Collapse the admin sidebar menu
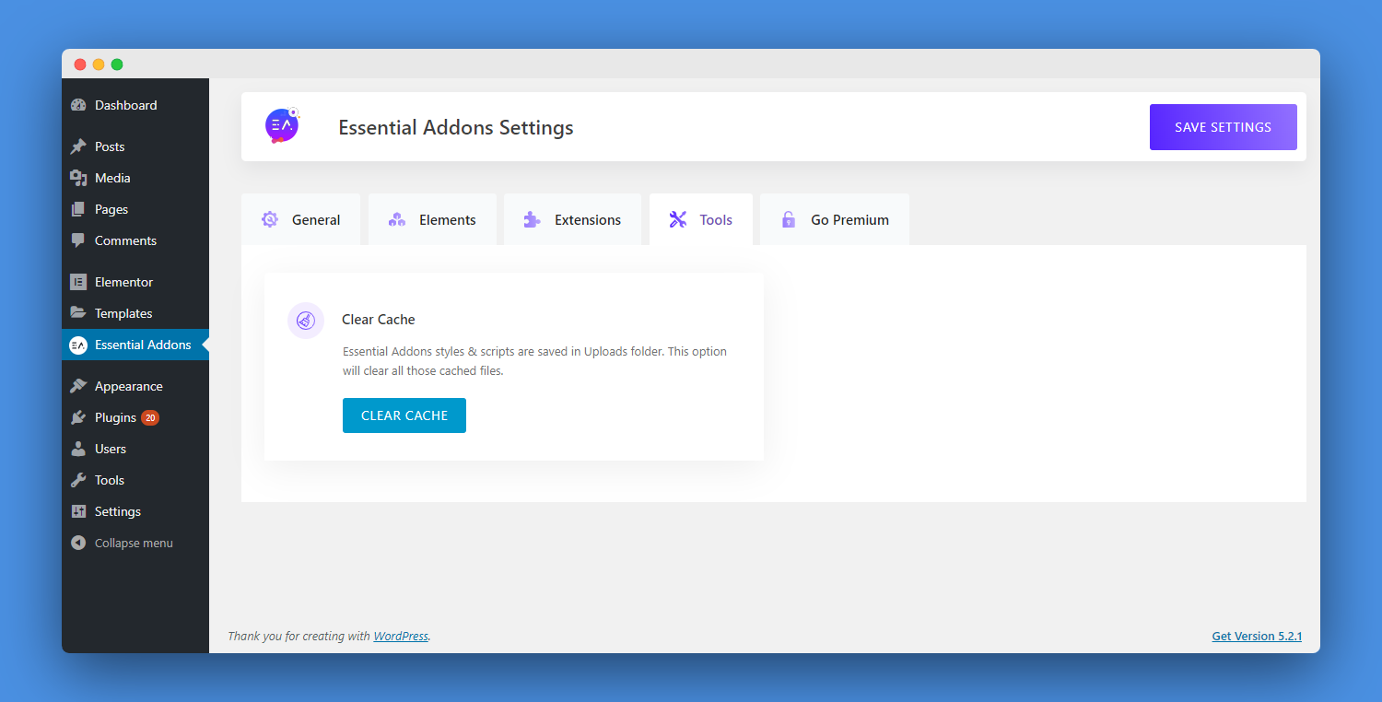 point(135,543)
